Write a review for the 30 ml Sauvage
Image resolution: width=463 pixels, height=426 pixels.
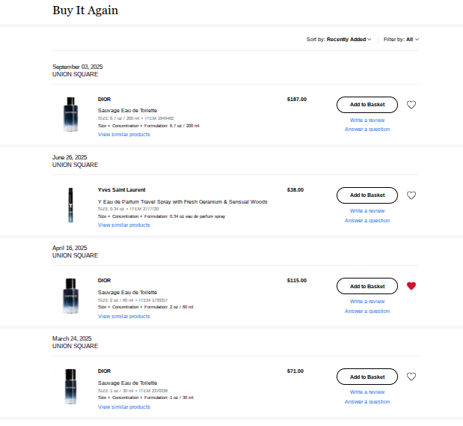[367, 392]
